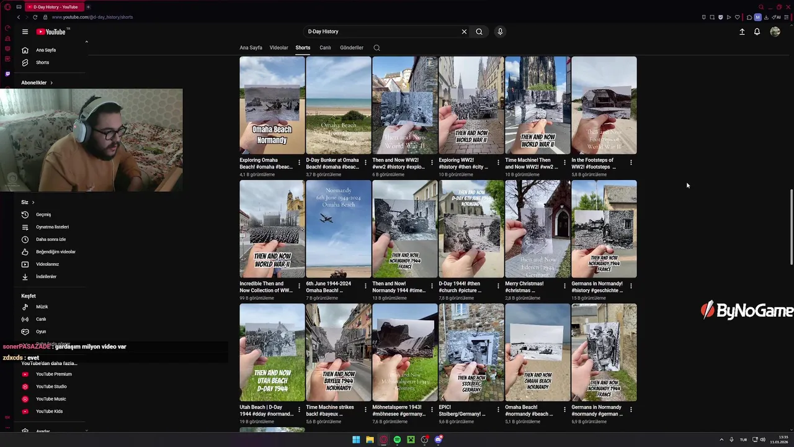
Task: Open the account avatar menu
Action: (x=775, y=32)
